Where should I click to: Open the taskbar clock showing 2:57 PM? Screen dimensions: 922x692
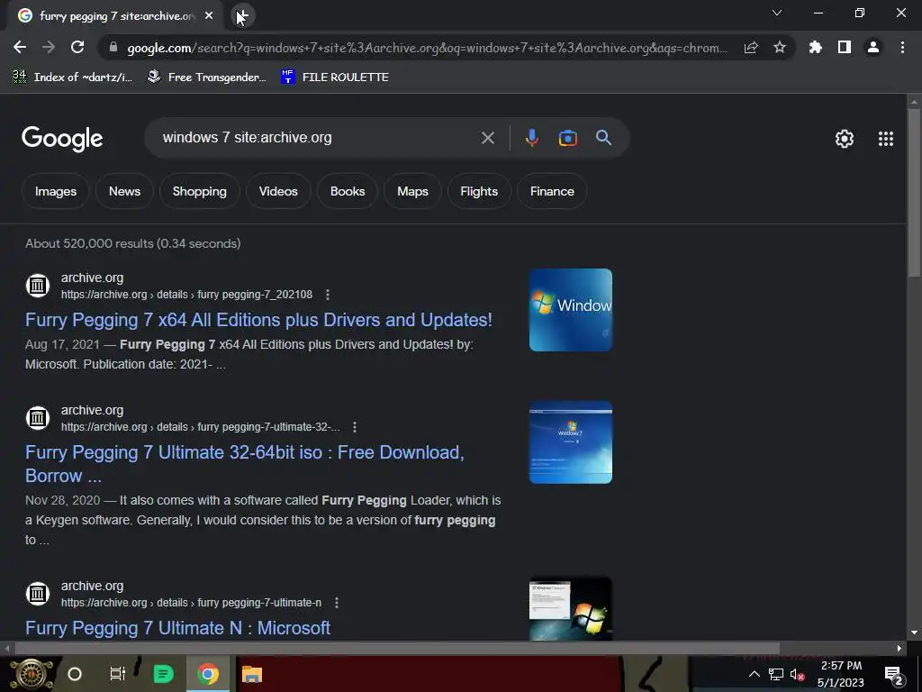841,674
